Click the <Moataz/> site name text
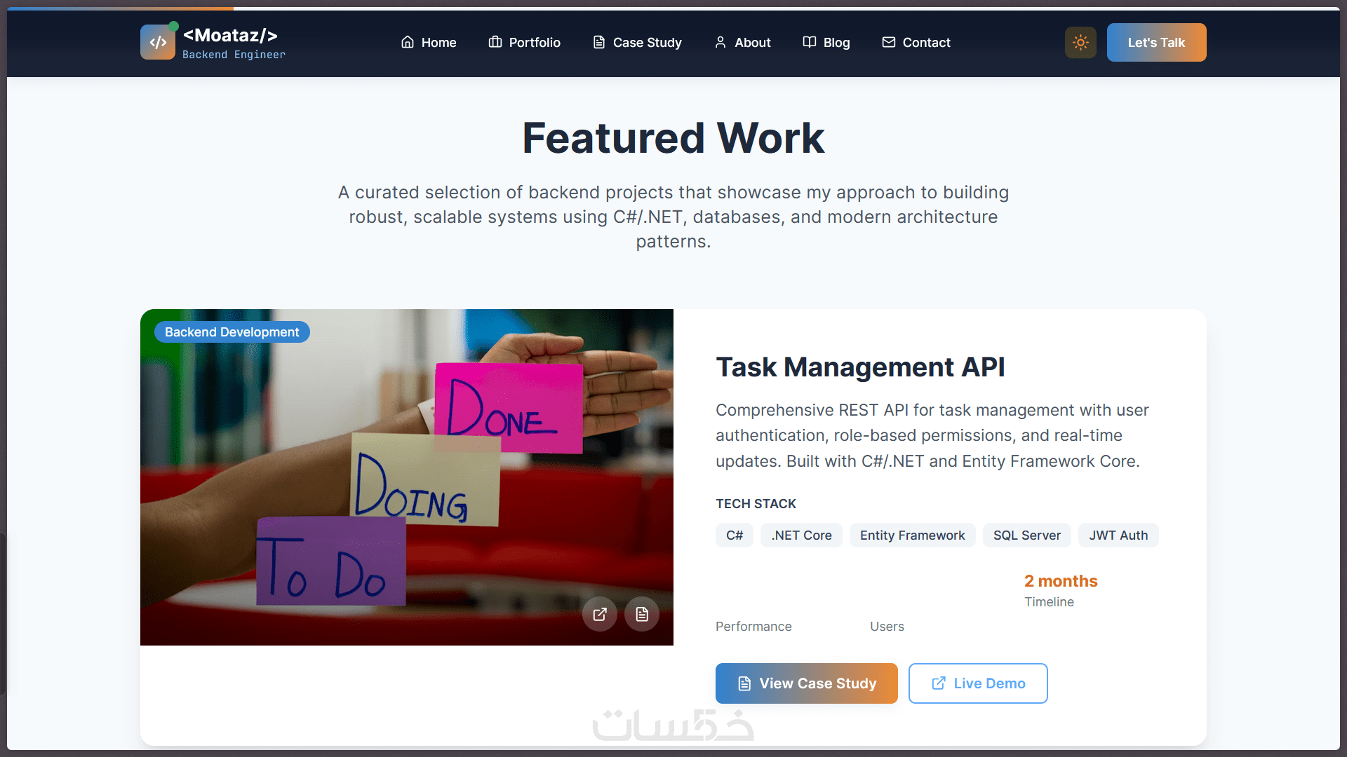 230,35
